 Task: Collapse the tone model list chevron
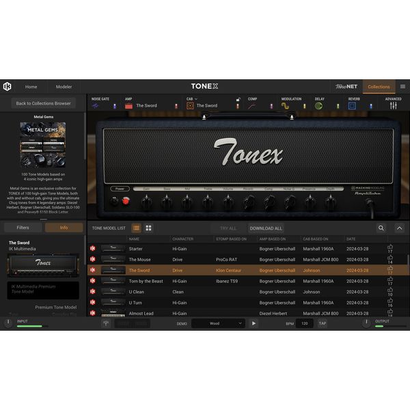[400, 228]
